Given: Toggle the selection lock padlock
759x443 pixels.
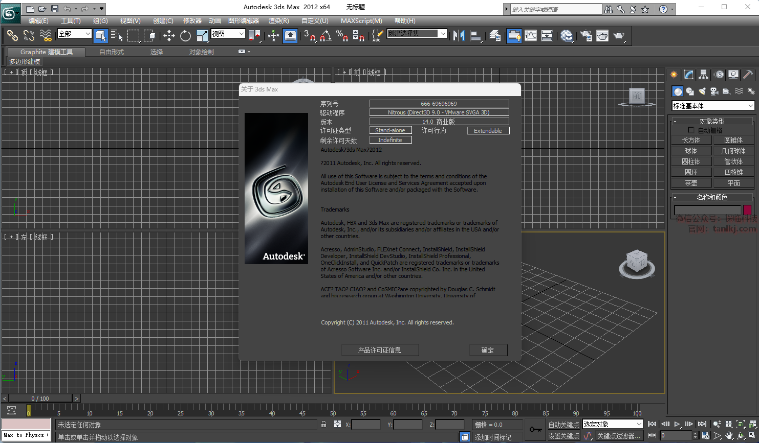Looking at the screenshot, I should point(323,424).
